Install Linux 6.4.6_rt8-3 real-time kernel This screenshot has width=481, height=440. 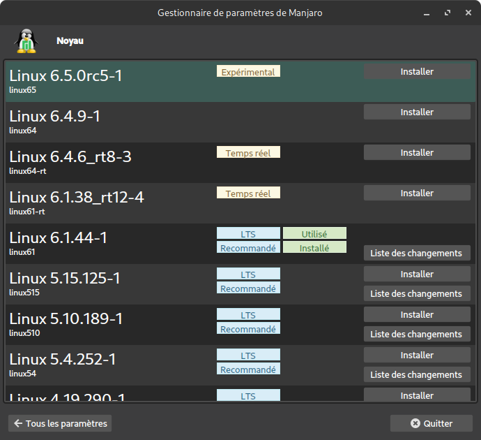417,152
